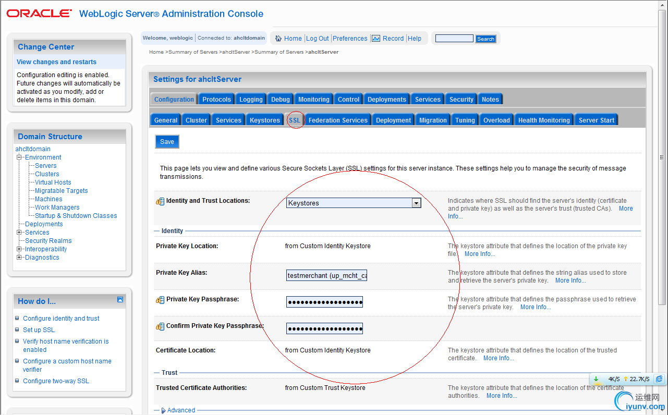The height and width of the screenshot is (415, 668).
Task: Click ahcltdomain root in Domain Structure
Action: click(33, 149)
